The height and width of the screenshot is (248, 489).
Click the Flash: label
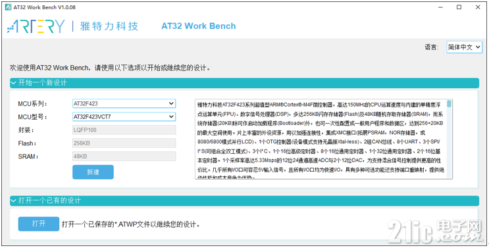[27, 143]
